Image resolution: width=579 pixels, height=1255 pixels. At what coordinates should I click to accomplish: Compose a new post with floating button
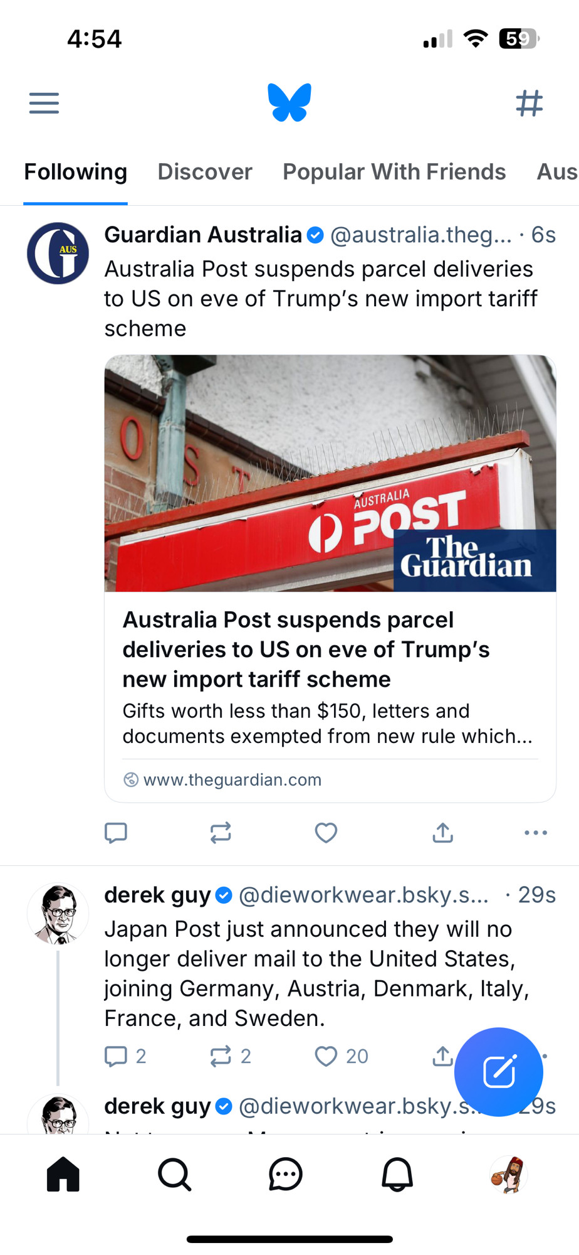click(x=499, y=1072)
